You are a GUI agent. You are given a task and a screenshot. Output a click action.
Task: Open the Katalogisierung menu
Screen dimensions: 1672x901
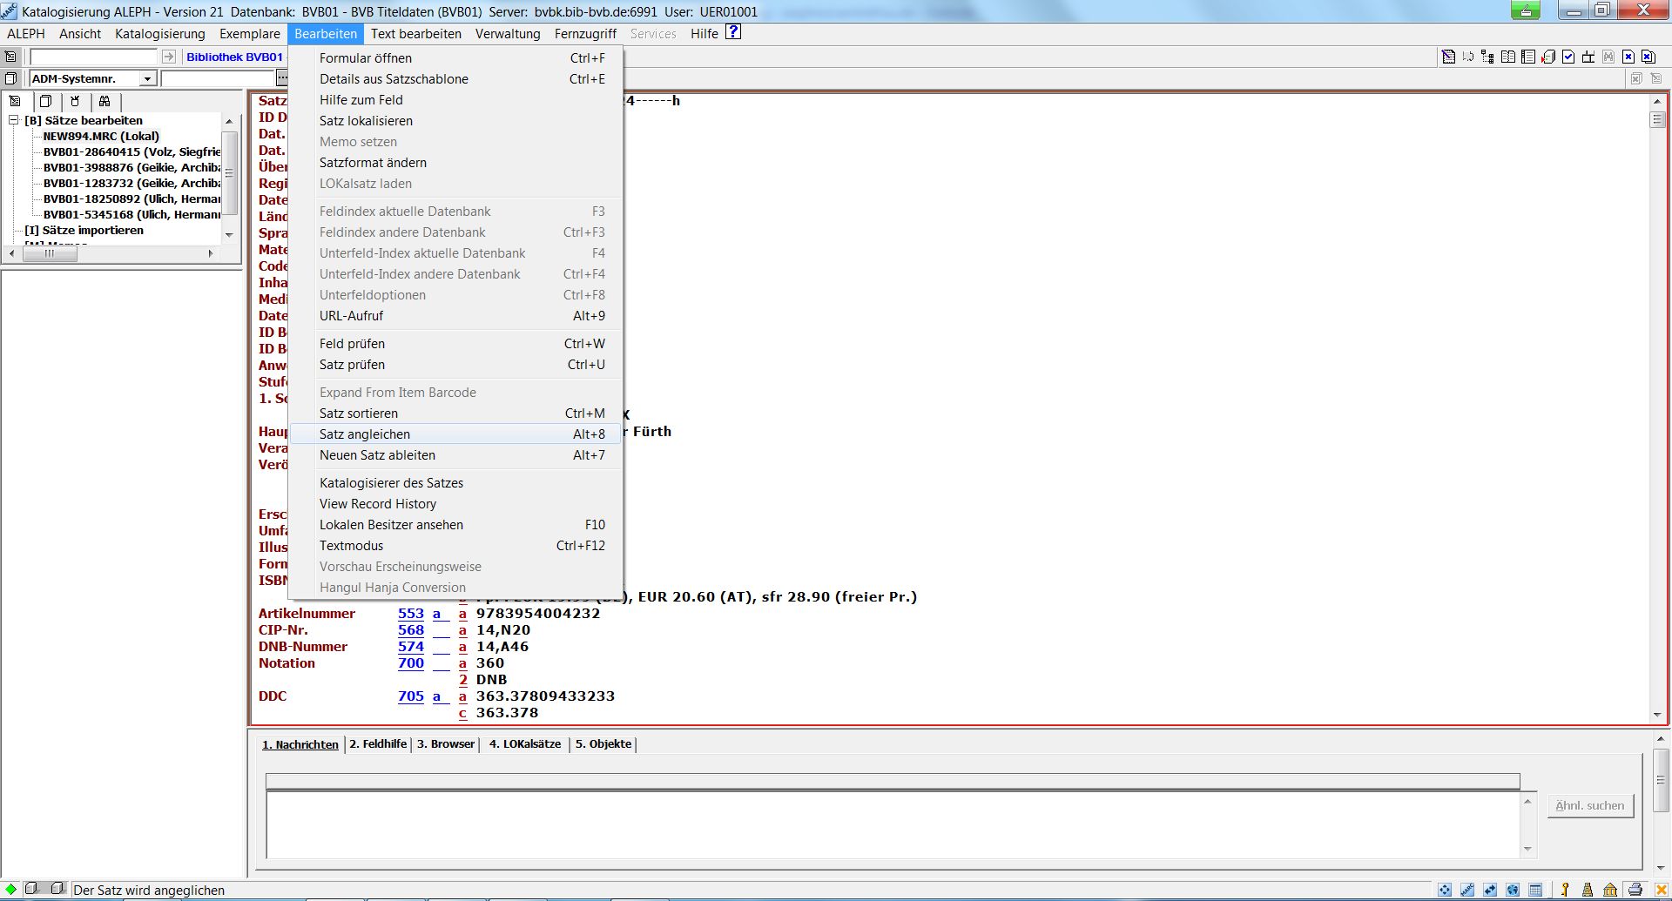point(159,33)
